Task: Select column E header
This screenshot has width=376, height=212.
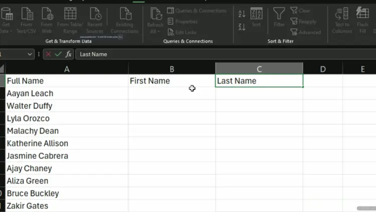Action: coord(359,69)
